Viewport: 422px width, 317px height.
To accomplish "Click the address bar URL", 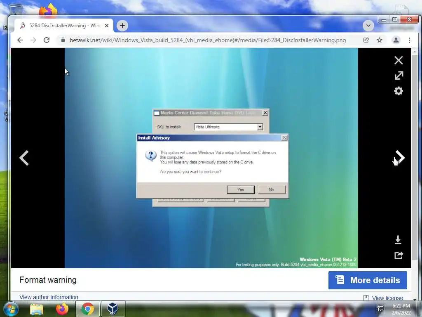I will point(208,40).
